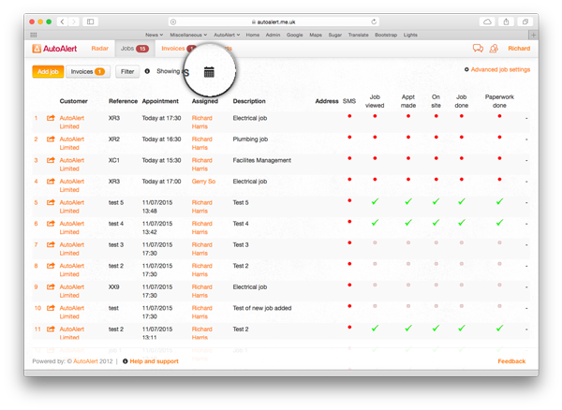Go forward with Safari forward arrow

[74, 22]
